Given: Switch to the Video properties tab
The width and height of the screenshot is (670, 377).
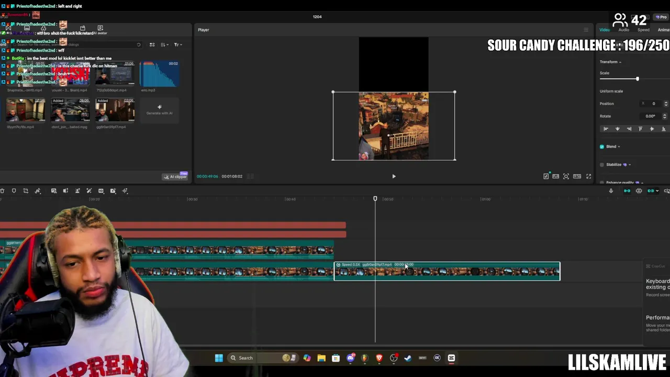Looking at the screenshot, I should click(x=605, y=30).
